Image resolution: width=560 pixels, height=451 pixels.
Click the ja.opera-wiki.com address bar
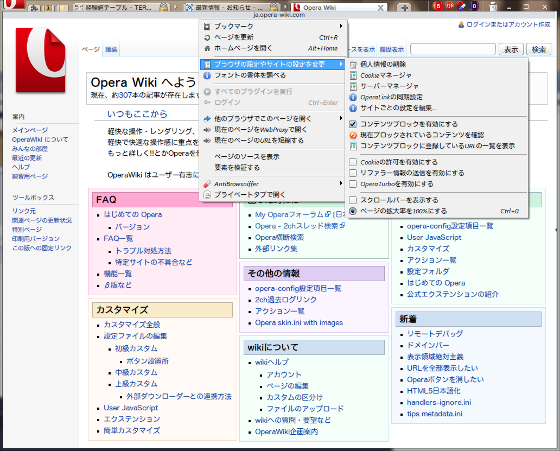(x=279, y=15)
